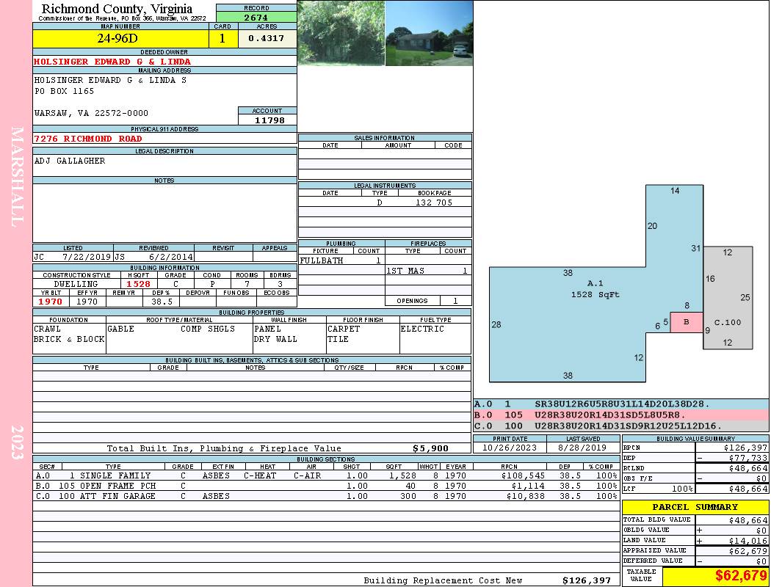Click the yellow Parcel Summary header
Image resolution: width=771 pixels, height=587 pixels.
tap(695, 507)
